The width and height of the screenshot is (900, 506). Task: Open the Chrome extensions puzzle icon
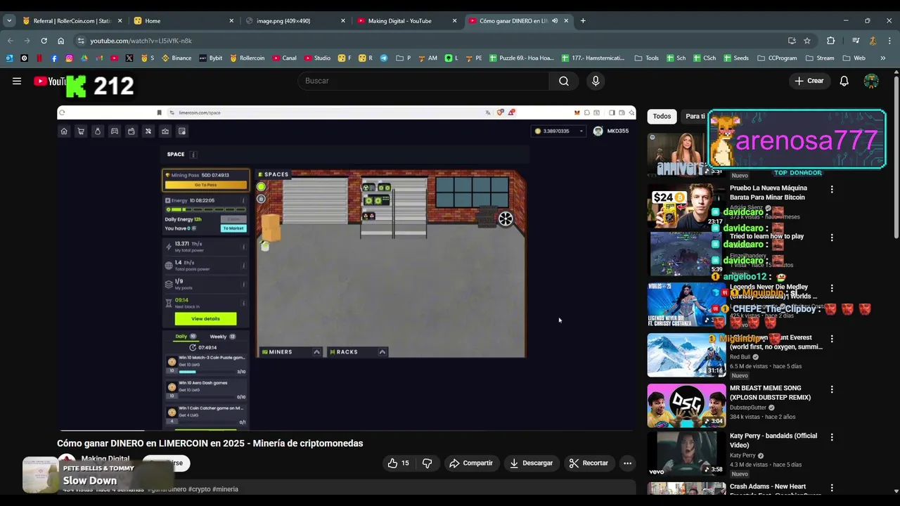(x=830, y=41)
